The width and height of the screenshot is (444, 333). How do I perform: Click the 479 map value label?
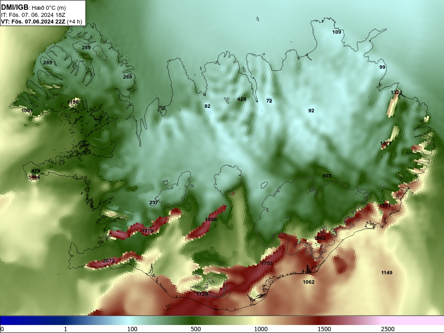click(36, 171)
